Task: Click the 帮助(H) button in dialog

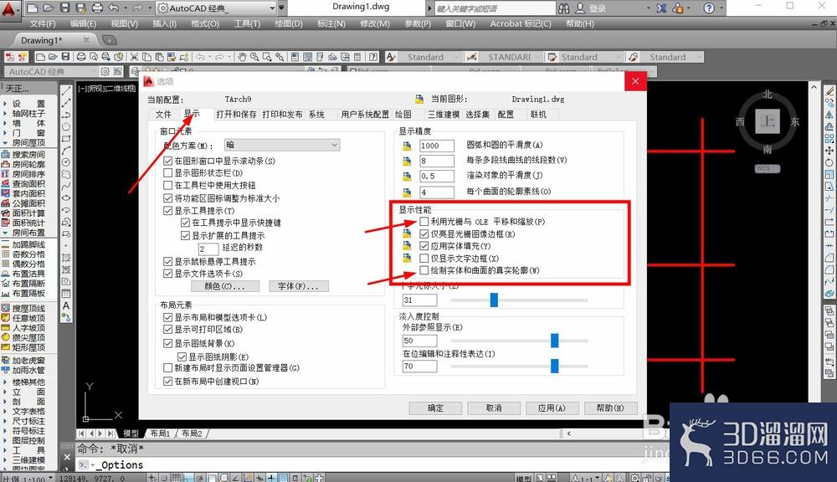Action: [611, 408]
